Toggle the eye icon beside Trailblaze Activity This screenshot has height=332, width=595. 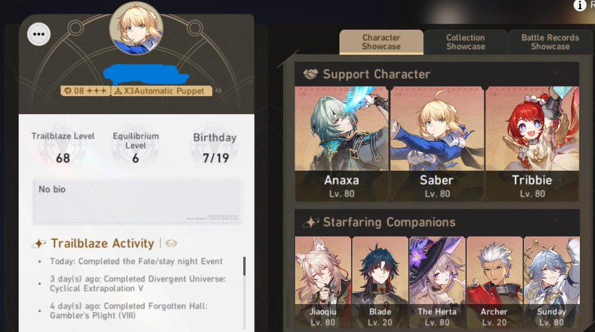171,243
